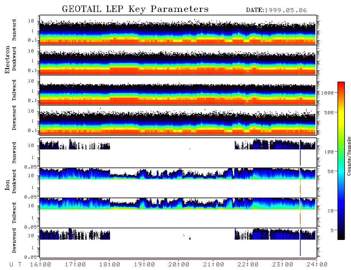Click the 0.05 tick of Ion Sunward axis
This screenshot has height=270, width=351.
(x=30, y=167)
